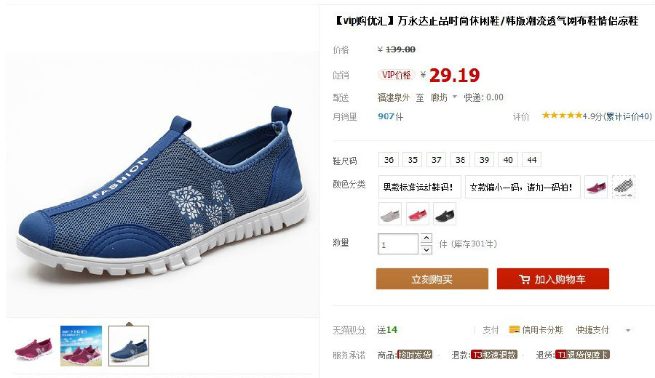This screenshot has height=378, width=655.
Task: Pick the light gray shoe color thumbnail
Action: point(390,214)
